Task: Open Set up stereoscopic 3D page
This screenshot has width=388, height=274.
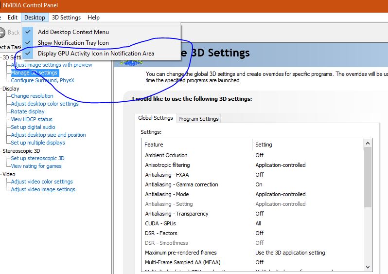Action: point(37,158)
